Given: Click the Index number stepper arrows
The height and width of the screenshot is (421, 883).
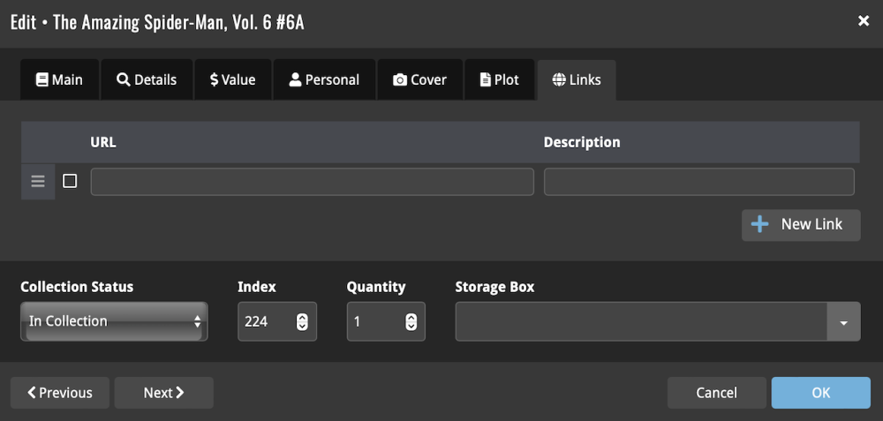Looking at the screenshot, I should [x=302, y=322].
